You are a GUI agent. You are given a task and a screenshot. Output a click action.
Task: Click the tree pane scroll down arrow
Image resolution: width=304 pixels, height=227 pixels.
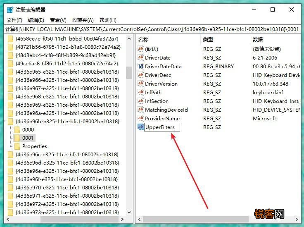click(129, 213)
